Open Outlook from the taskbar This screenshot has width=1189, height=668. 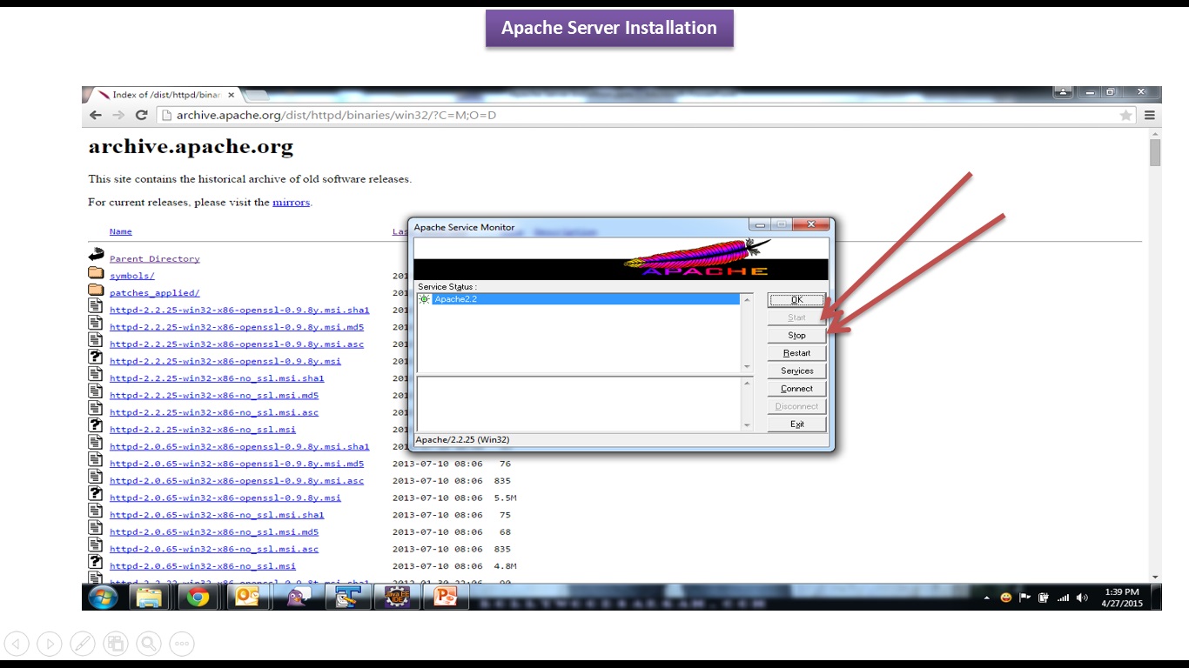pos(247,598)
